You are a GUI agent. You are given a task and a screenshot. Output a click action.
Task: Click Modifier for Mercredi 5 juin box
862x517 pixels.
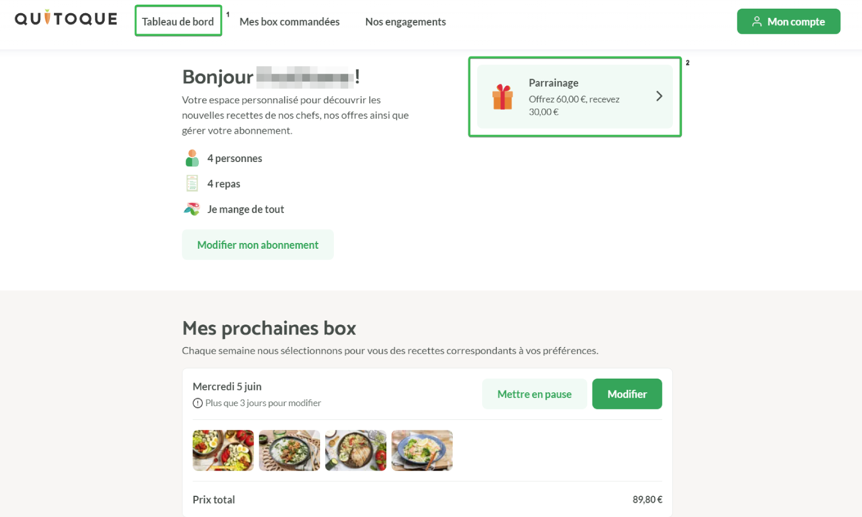click(x=627, y=394)
